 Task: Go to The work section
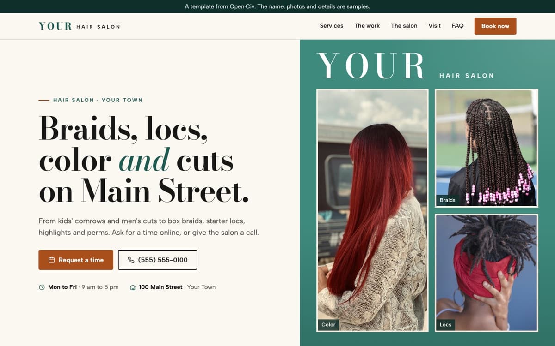[367, 26]
